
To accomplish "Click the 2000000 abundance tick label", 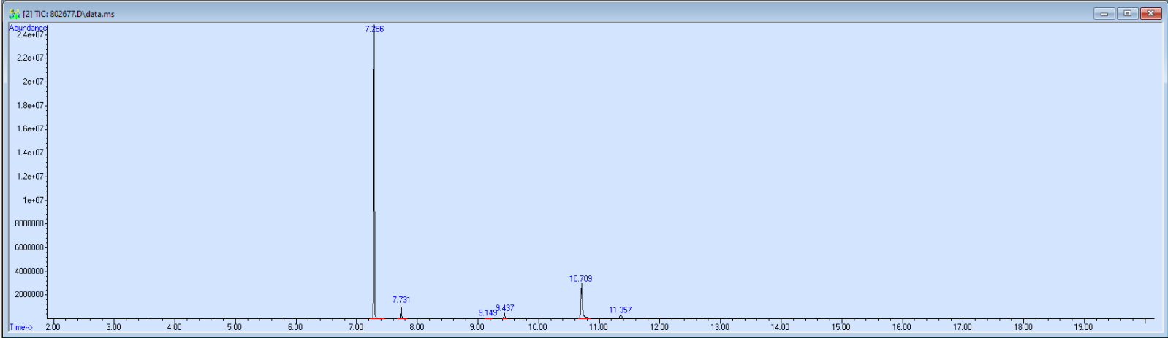I will [29, 295].
